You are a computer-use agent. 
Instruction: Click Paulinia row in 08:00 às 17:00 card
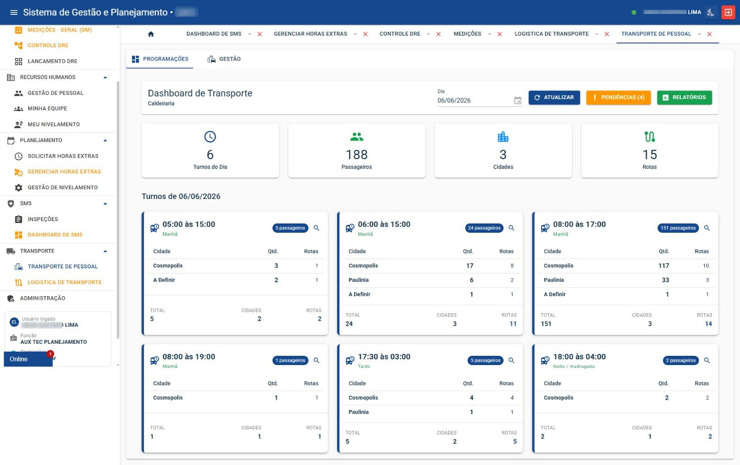point(626,280)
